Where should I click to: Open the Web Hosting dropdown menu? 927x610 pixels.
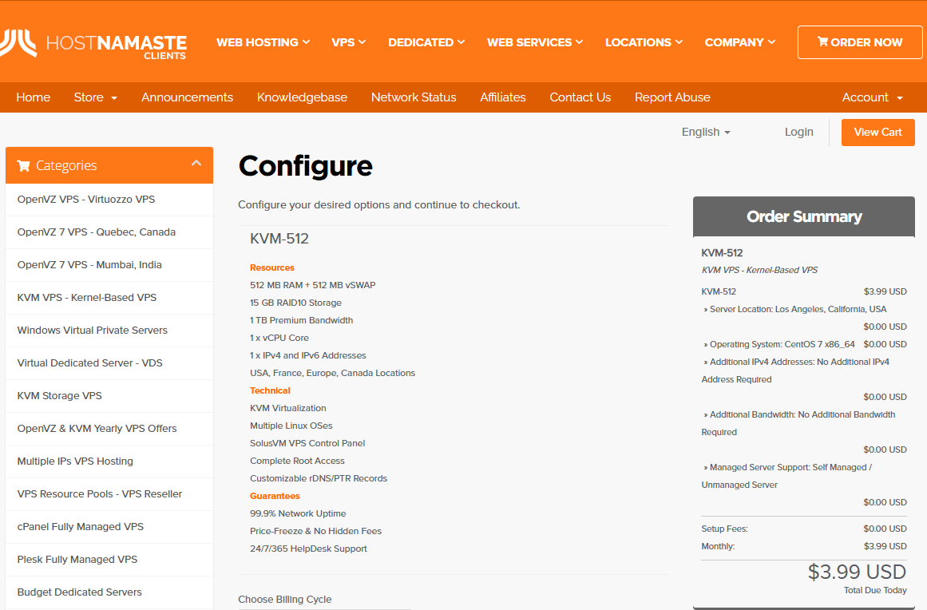263,42
